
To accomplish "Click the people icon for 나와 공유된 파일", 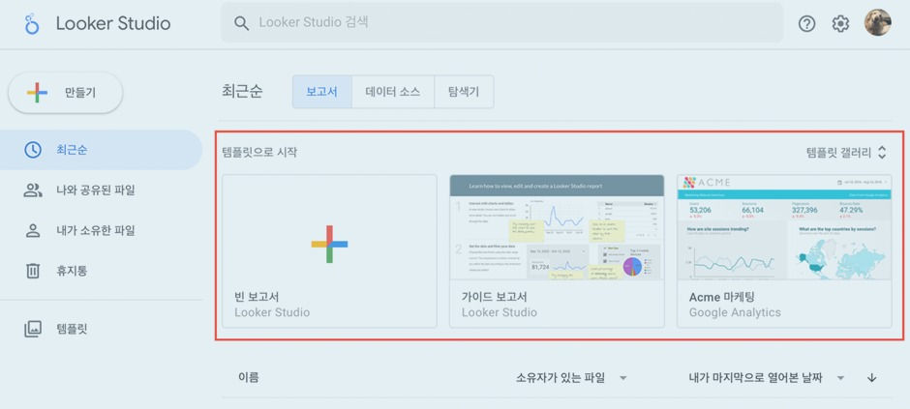I will (33, 190).
